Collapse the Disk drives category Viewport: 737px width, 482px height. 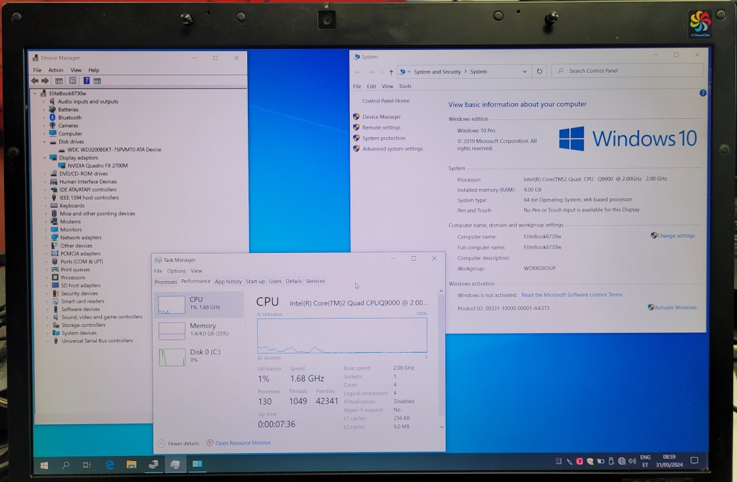[x=45, y=142]
